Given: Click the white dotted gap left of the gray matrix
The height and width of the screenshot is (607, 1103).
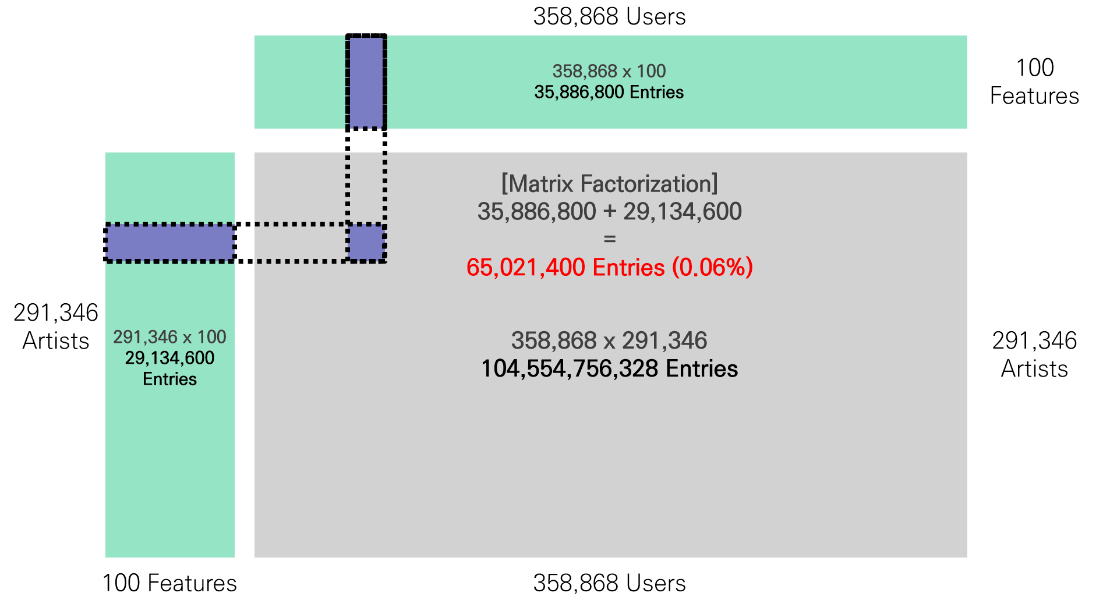Looking at the screenshot, I should click(245, 243).
